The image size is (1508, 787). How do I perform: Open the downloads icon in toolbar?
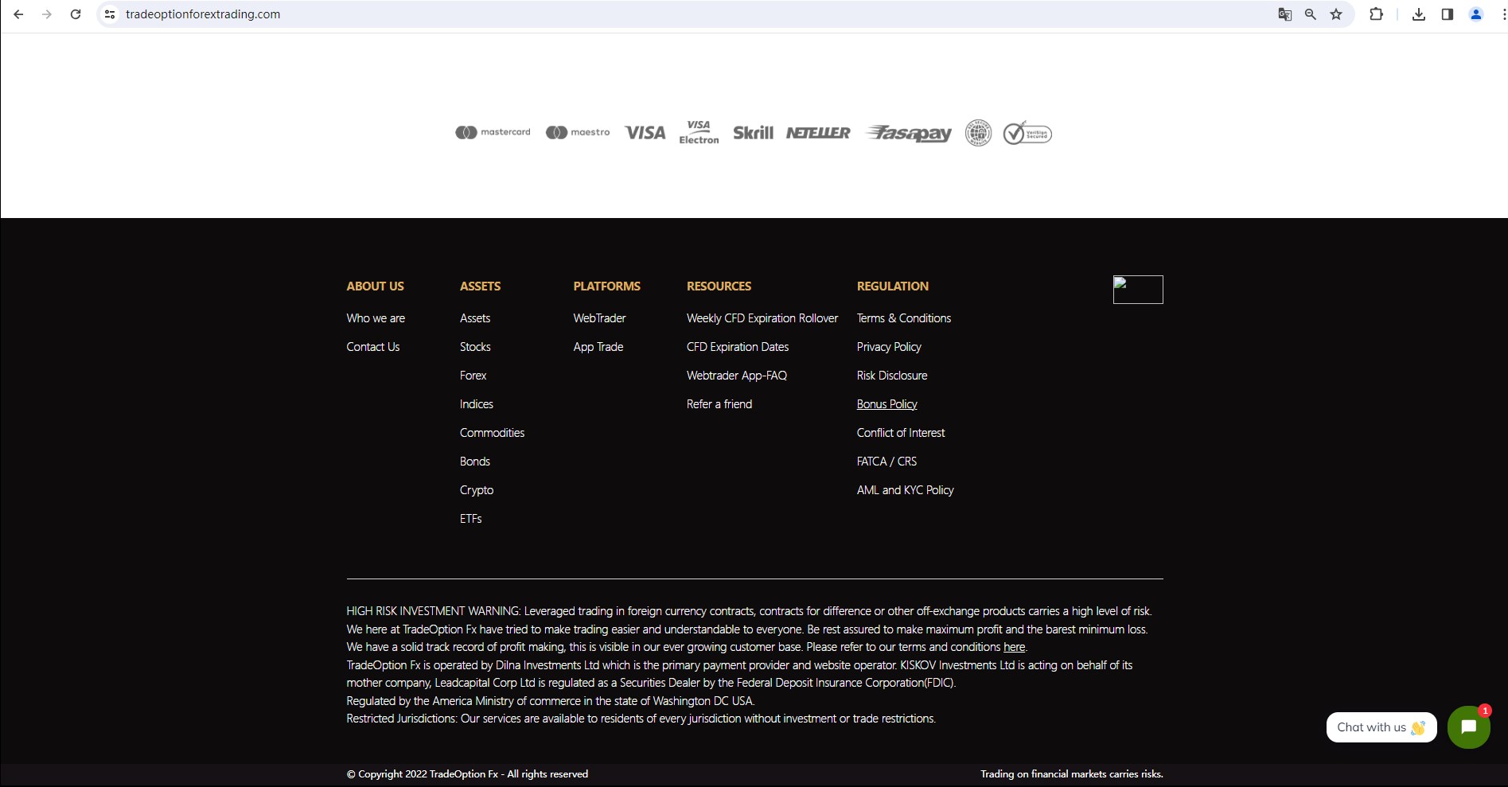tap(1419, 14)
